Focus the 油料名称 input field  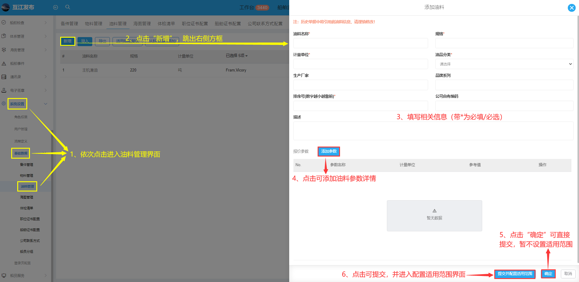(361, 43)
